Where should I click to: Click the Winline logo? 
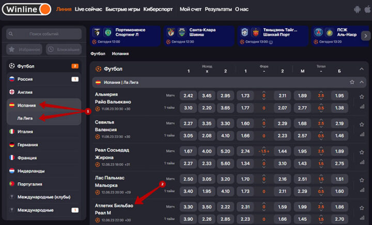[x=26, y=9]
